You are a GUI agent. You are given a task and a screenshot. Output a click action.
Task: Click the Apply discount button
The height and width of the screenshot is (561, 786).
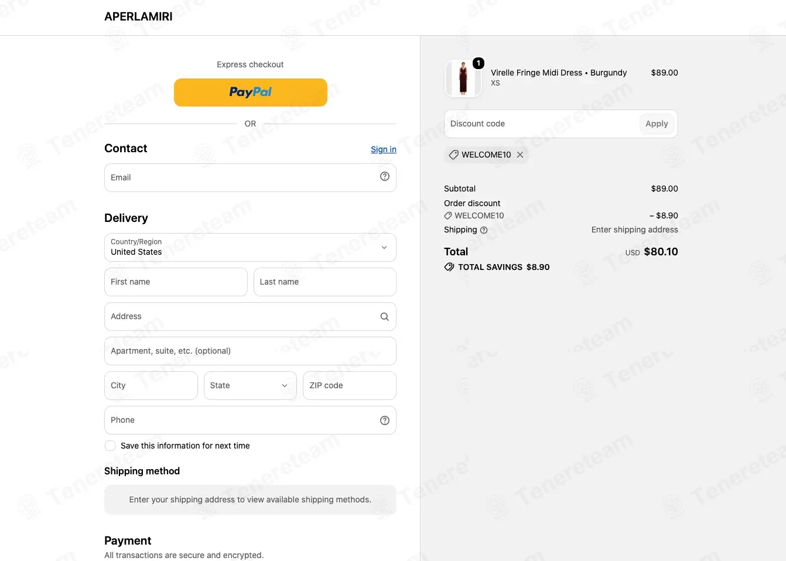tap(657, 124)
